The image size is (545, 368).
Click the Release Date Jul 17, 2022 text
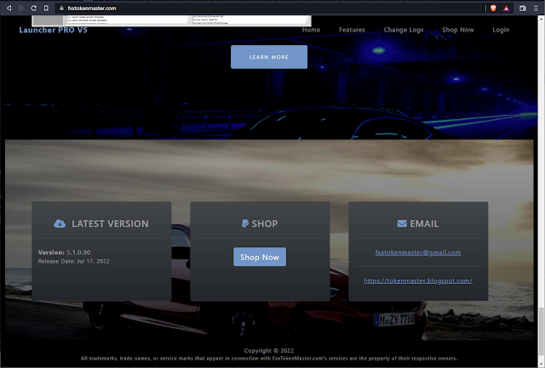[74, 261]
